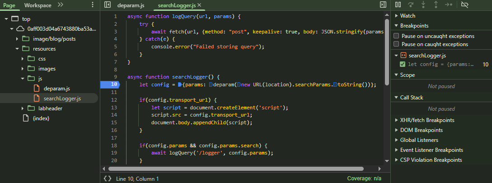Open the more tabs chevron next to Workspace
This screenshot has height=183, width=492.
60,5
